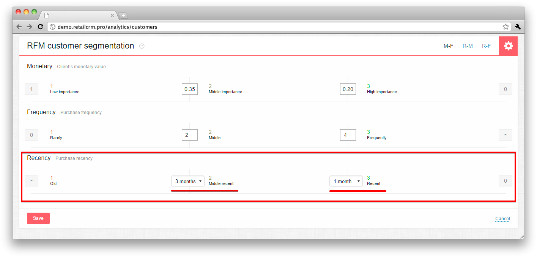
Task: Click the 'Low importance' label
Action: [65, 92]
